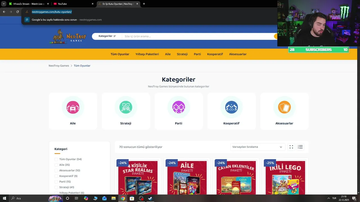This screenshot has height=202, width=360.
Task: Open File Explorer from taskbar
Action: [x=114, y=198]
